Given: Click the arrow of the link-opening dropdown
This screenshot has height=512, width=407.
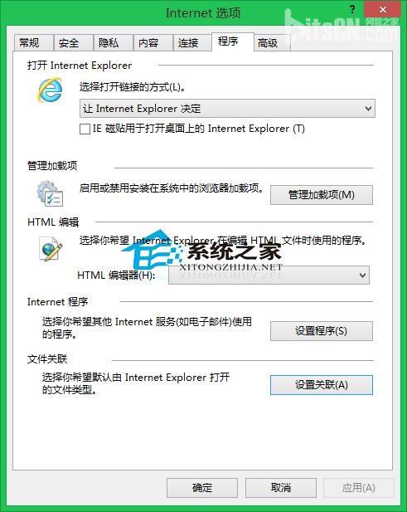Looking at the screenshot, I should 368,109.
